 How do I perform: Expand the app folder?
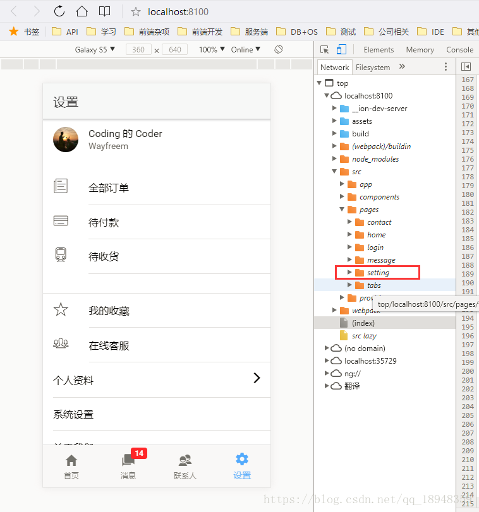342,184
